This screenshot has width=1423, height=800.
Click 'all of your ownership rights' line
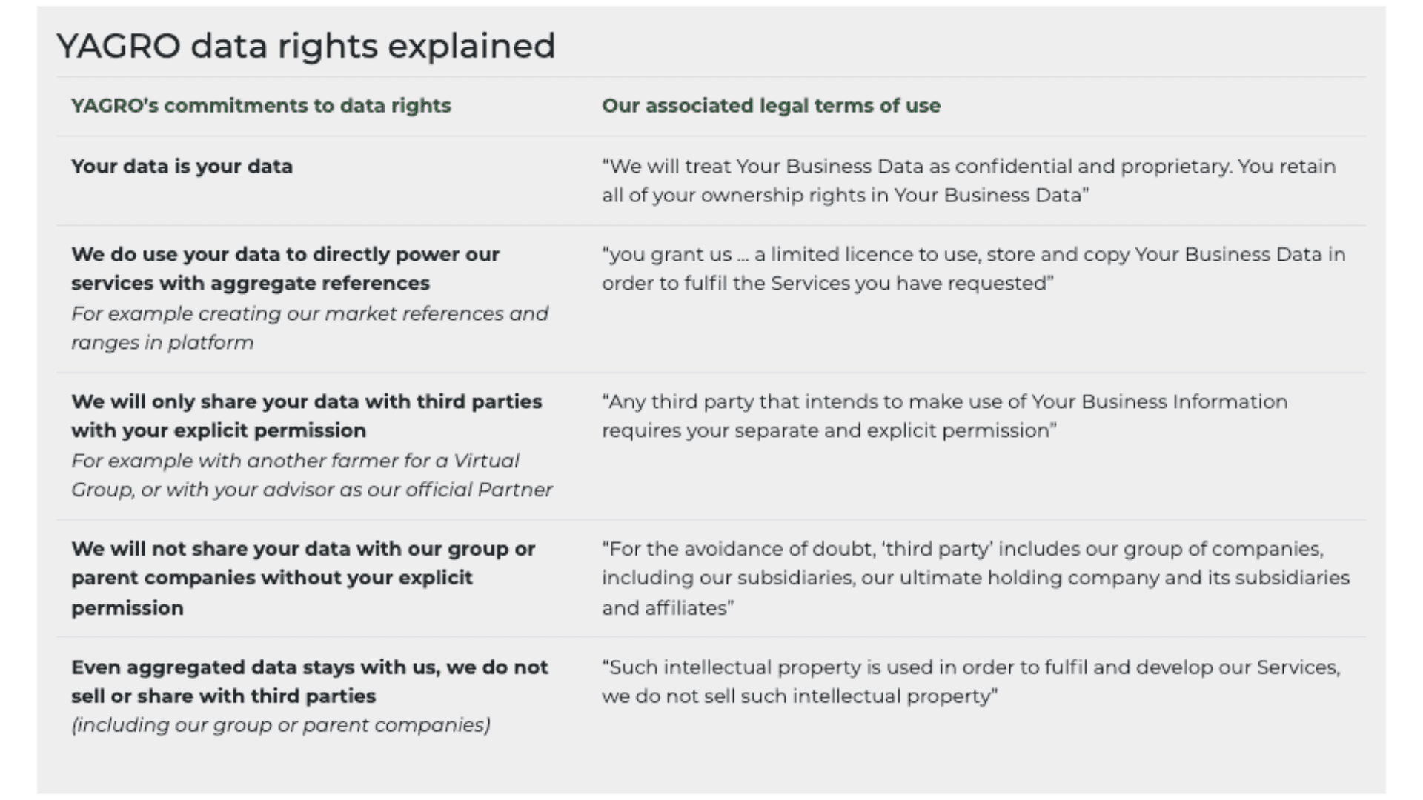click(x=846, y=195)
